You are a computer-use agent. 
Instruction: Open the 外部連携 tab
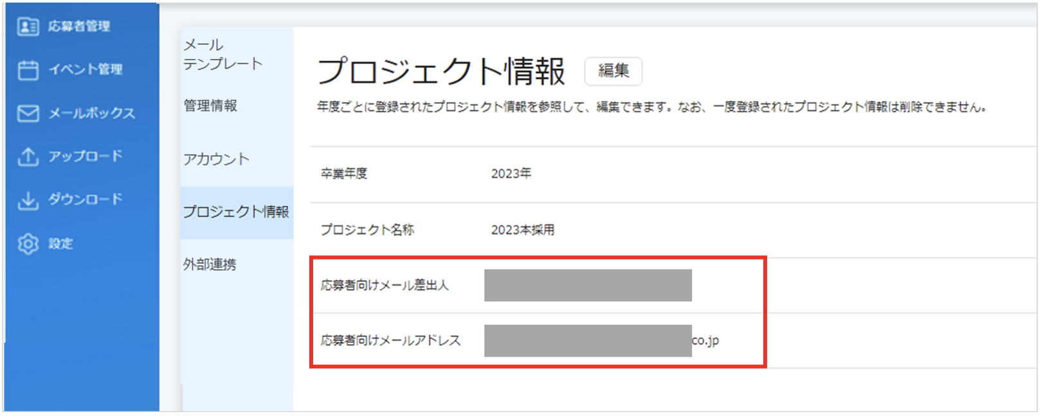point(210,264)
